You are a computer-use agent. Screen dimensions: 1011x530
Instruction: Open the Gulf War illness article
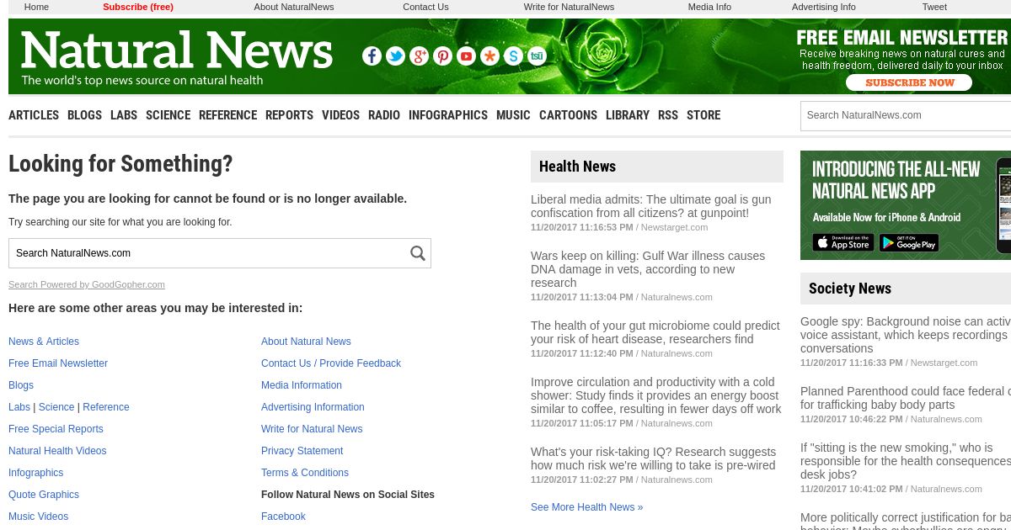coord(648,269)
